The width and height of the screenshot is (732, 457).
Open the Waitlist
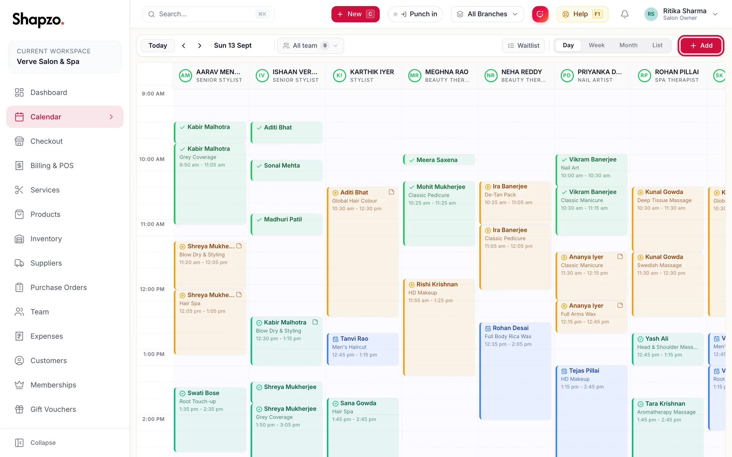[x=523, y=46]
